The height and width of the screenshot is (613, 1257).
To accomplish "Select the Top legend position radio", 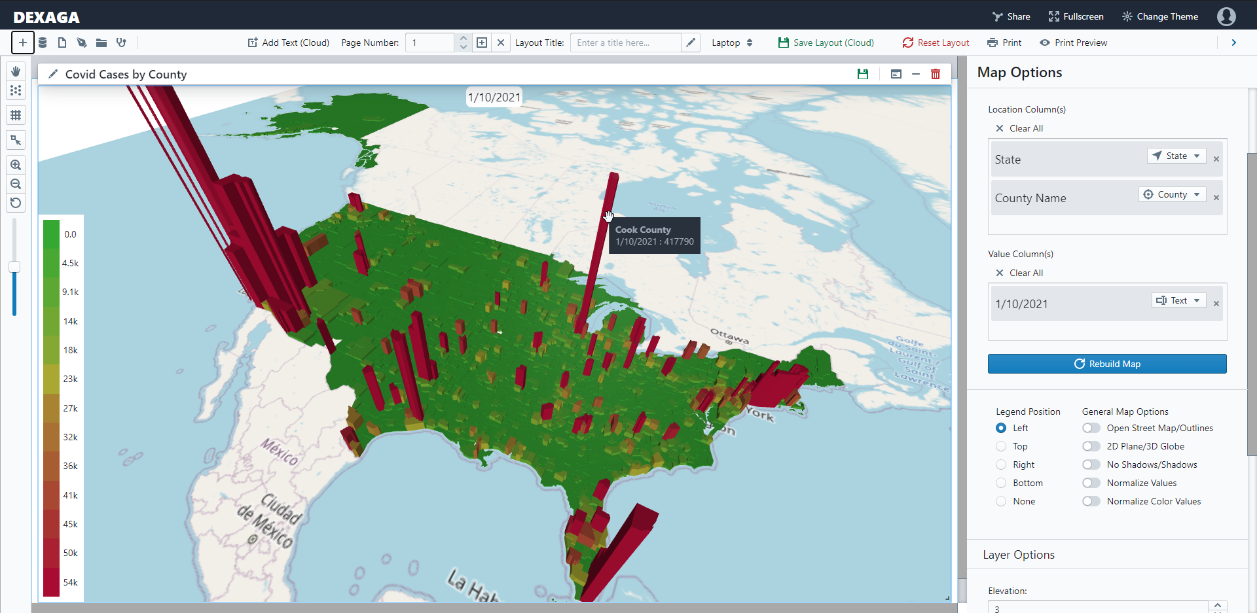I will click(1001, 446).
